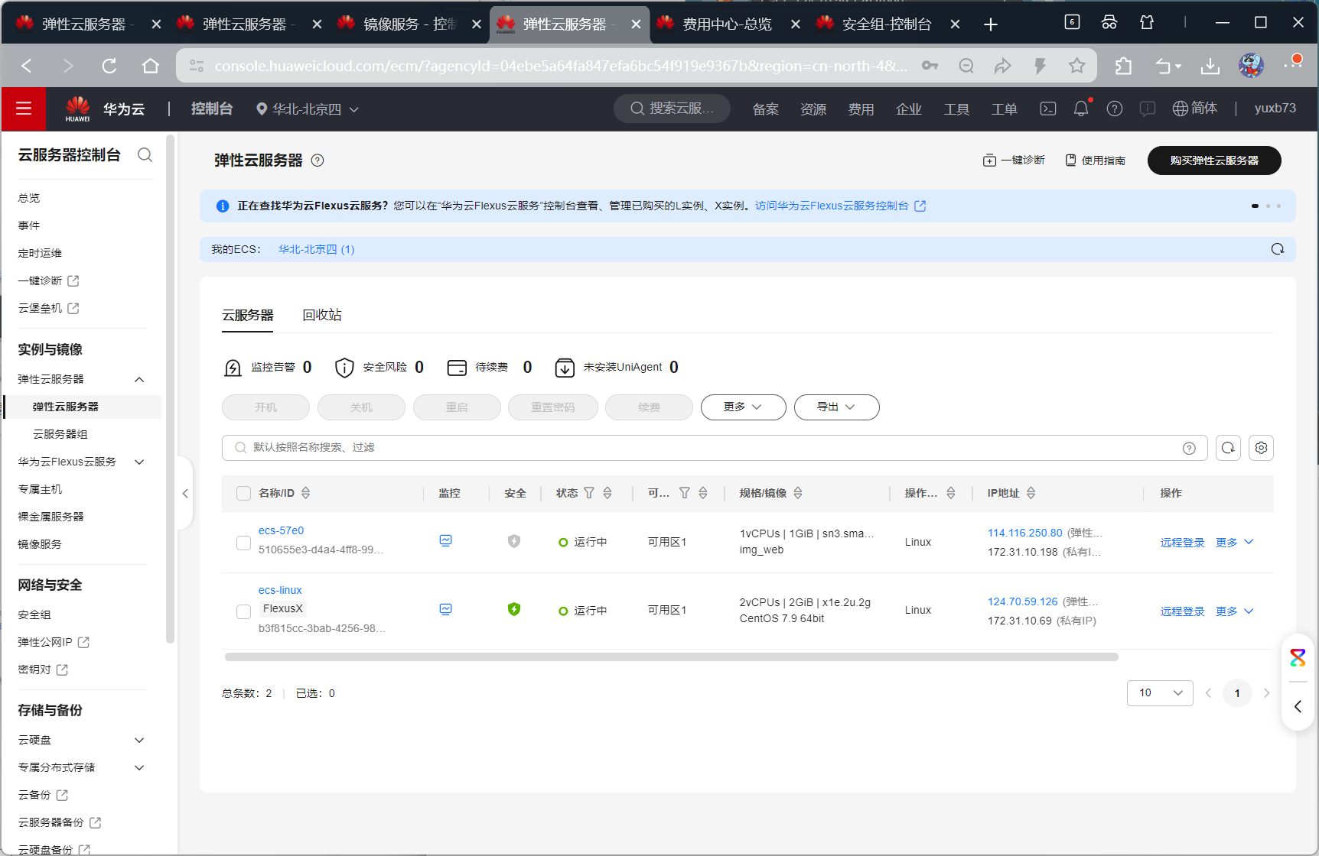Reload the browser page
1319x856 pixels.
pyautogui.click(x=109, y=66)
